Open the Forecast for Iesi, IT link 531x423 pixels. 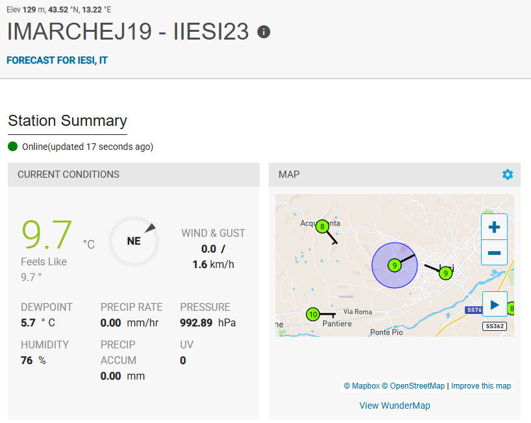(57, 60)
